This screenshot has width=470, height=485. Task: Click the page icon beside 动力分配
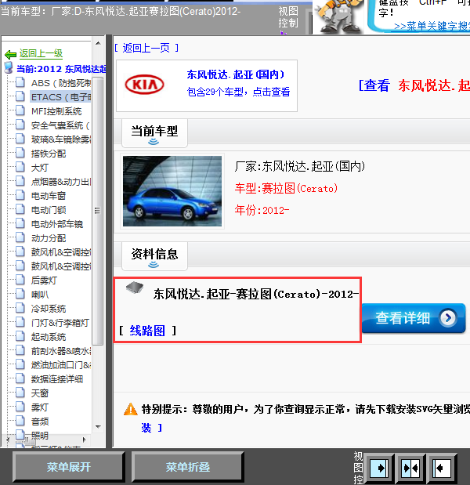(x=20, y=237)
